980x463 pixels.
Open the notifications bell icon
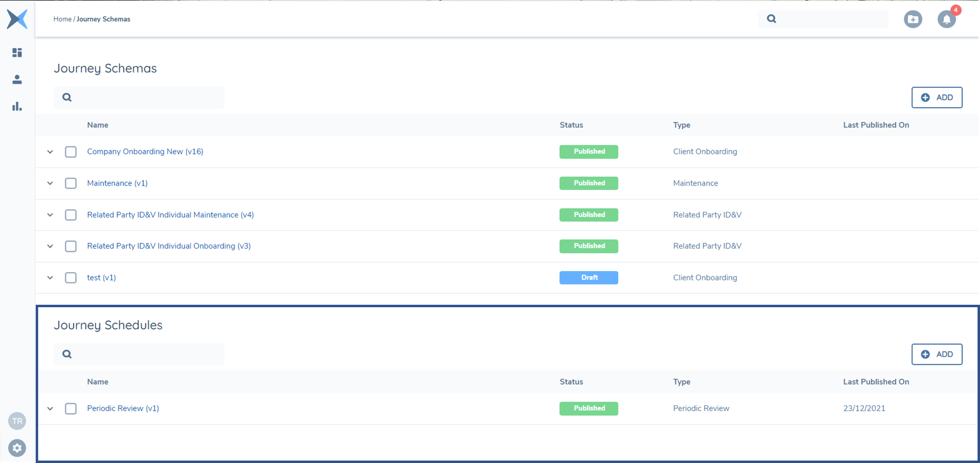point(946,20)
